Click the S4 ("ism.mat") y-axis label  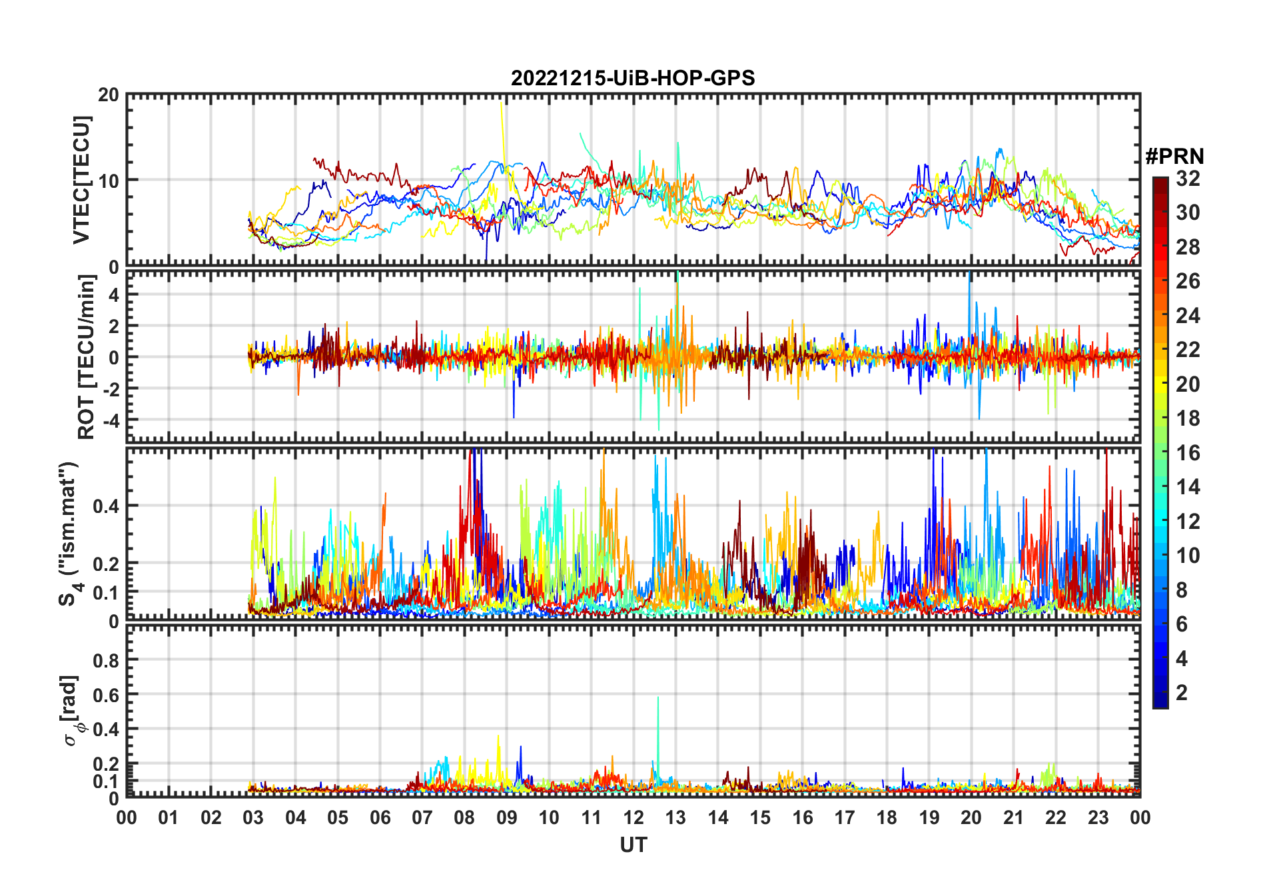pyautogui.click(x=69, y=534)
